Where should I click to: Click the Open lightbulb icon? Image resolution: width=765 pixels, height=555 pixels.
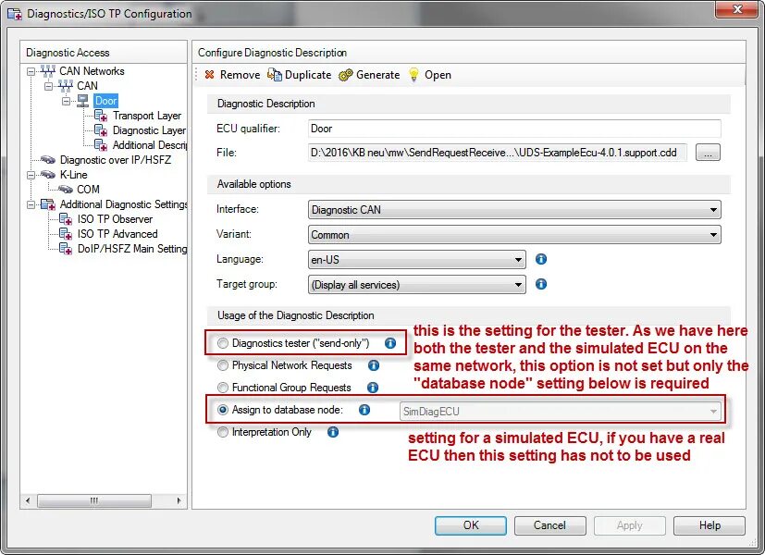coord(413,75)
